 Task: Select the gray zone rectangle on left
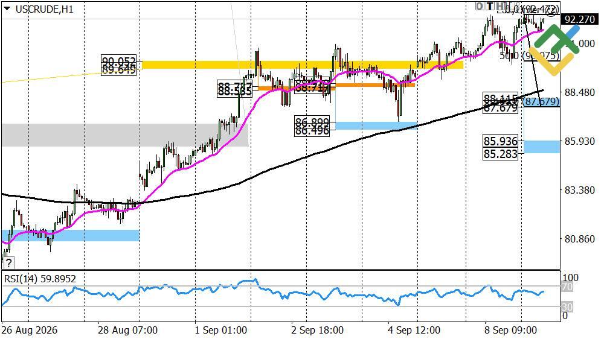pos(125,135)
